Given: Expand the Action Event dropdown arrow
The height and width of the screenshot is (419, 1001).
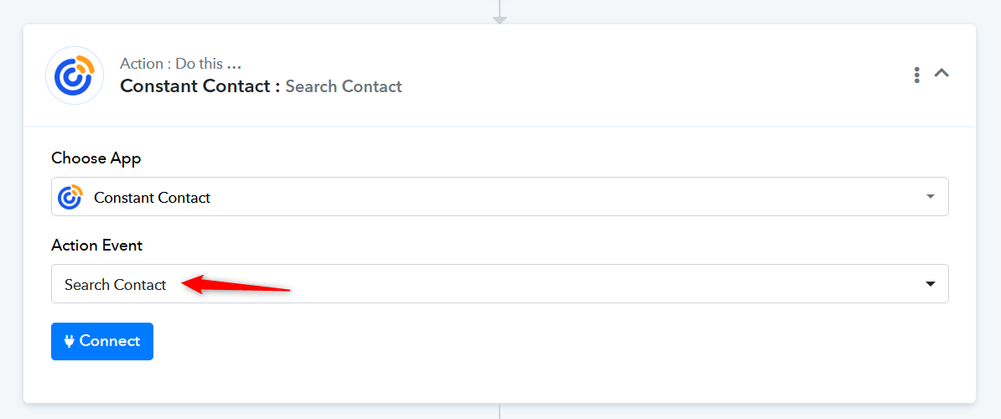Looking at the screenshot, I should [930, 284].
